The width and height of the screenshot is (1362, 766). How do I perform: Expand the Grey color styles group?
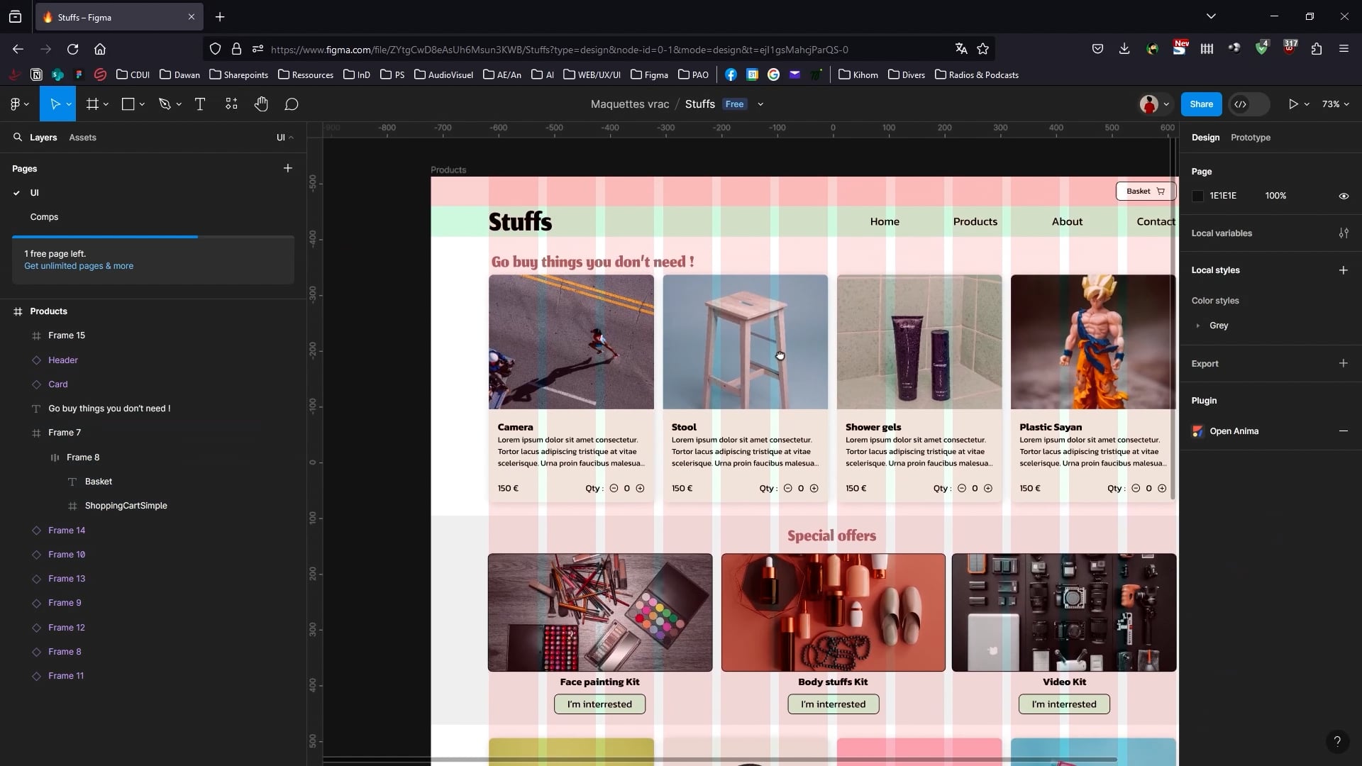pyautogui.click(x=1199, y=326)
